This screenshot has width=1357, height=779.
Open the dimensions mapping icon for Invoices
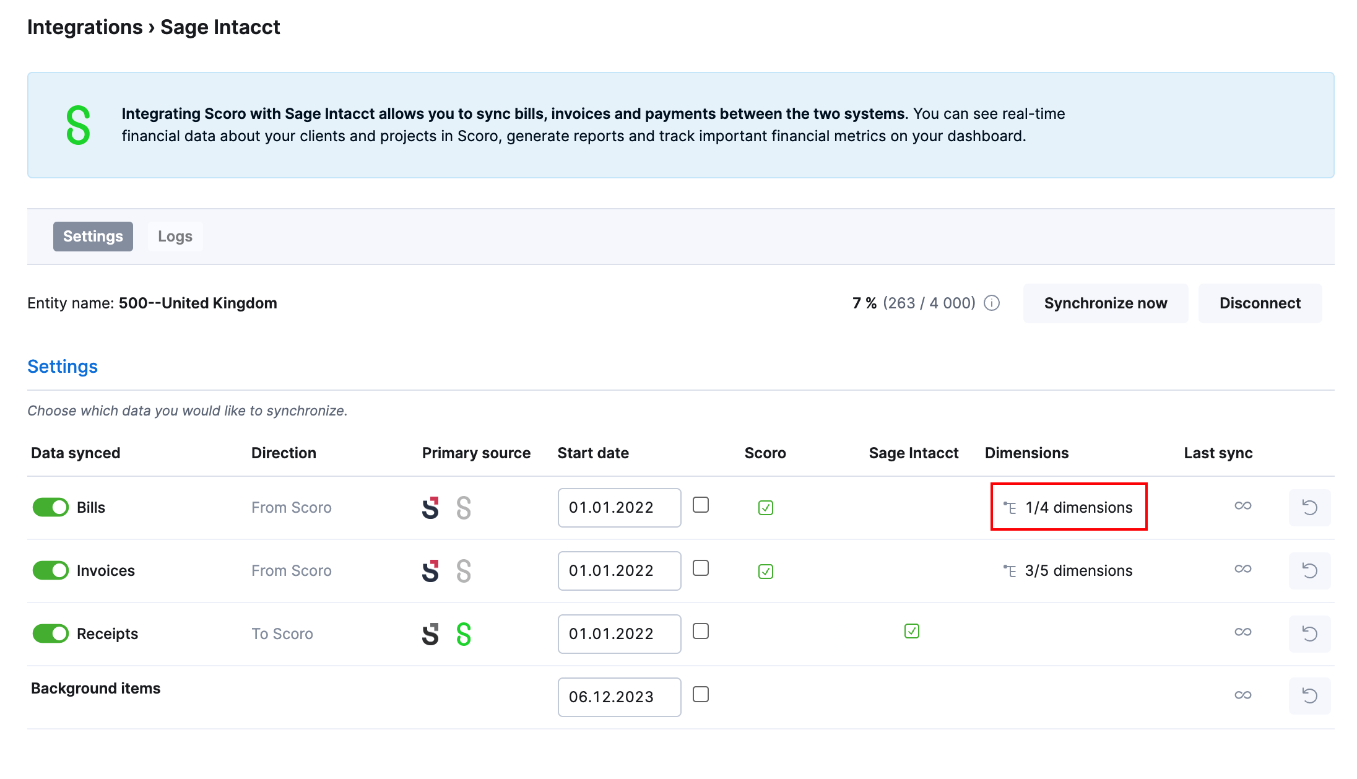[1009, 570]
